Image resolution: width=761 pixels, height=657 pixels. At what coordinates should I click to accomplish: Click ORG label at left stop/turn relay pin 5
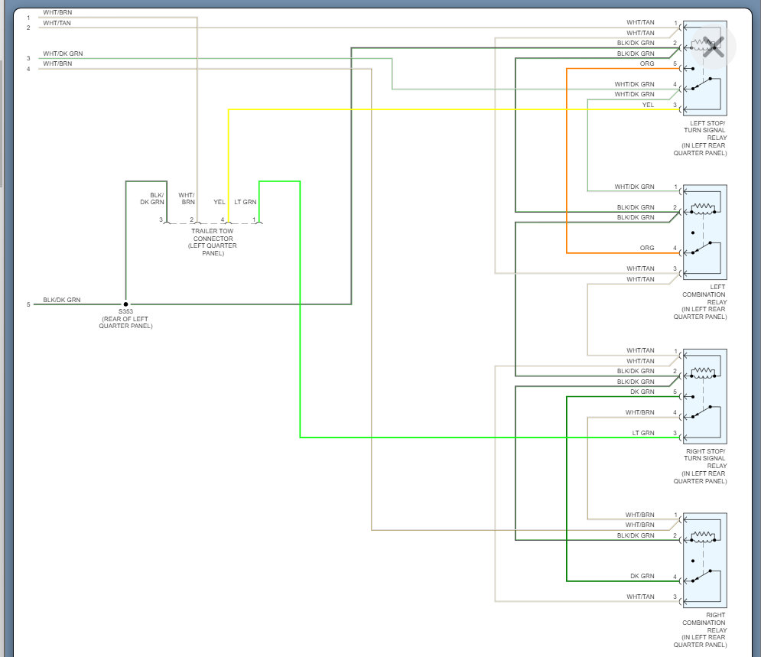pyautogui.click(x=647, y=63)
